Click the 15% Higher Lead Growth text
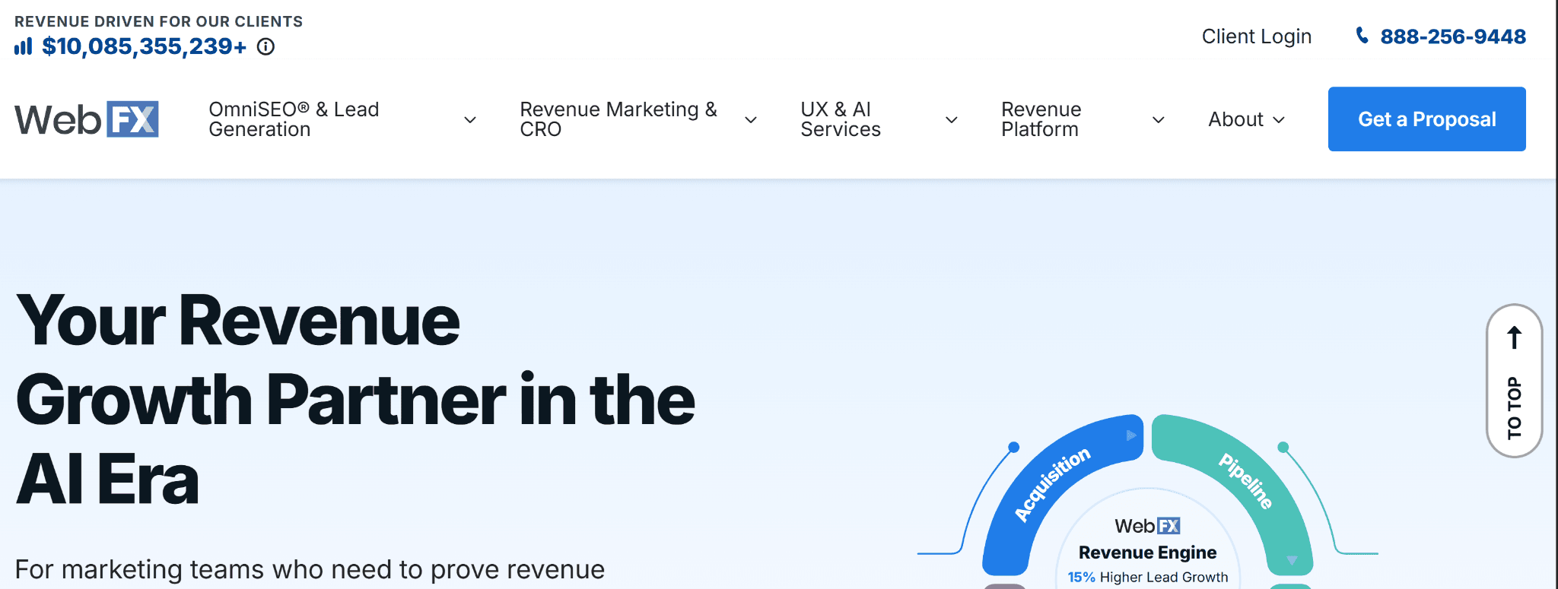 1147,578
